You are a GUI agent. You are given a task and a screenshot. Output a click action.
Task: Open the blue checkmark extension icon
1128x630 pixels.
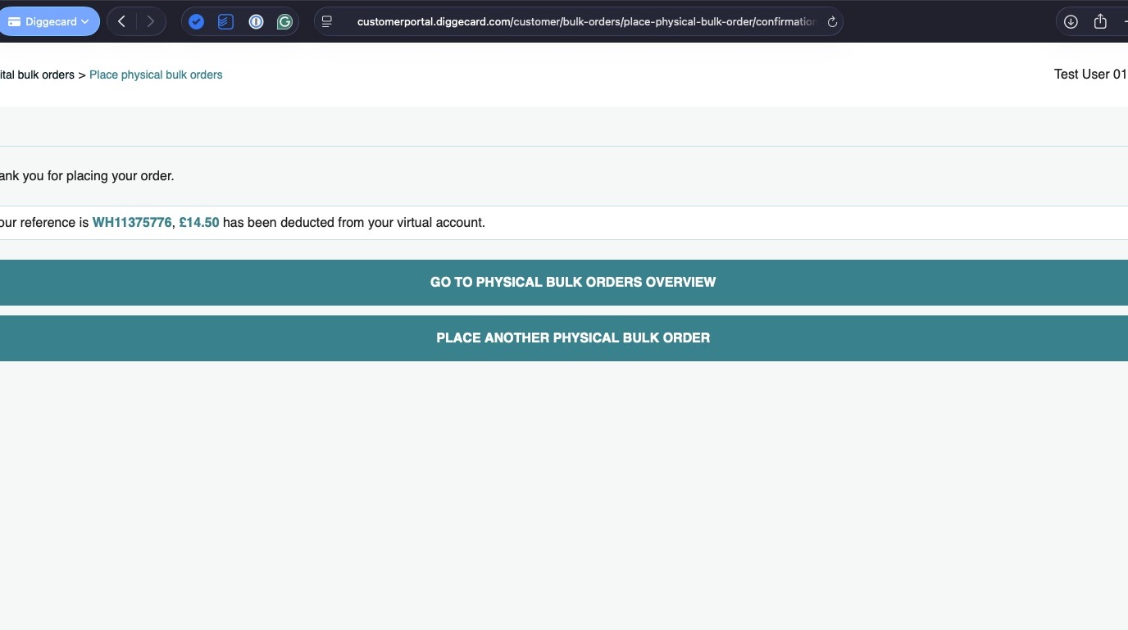[196, 22]
